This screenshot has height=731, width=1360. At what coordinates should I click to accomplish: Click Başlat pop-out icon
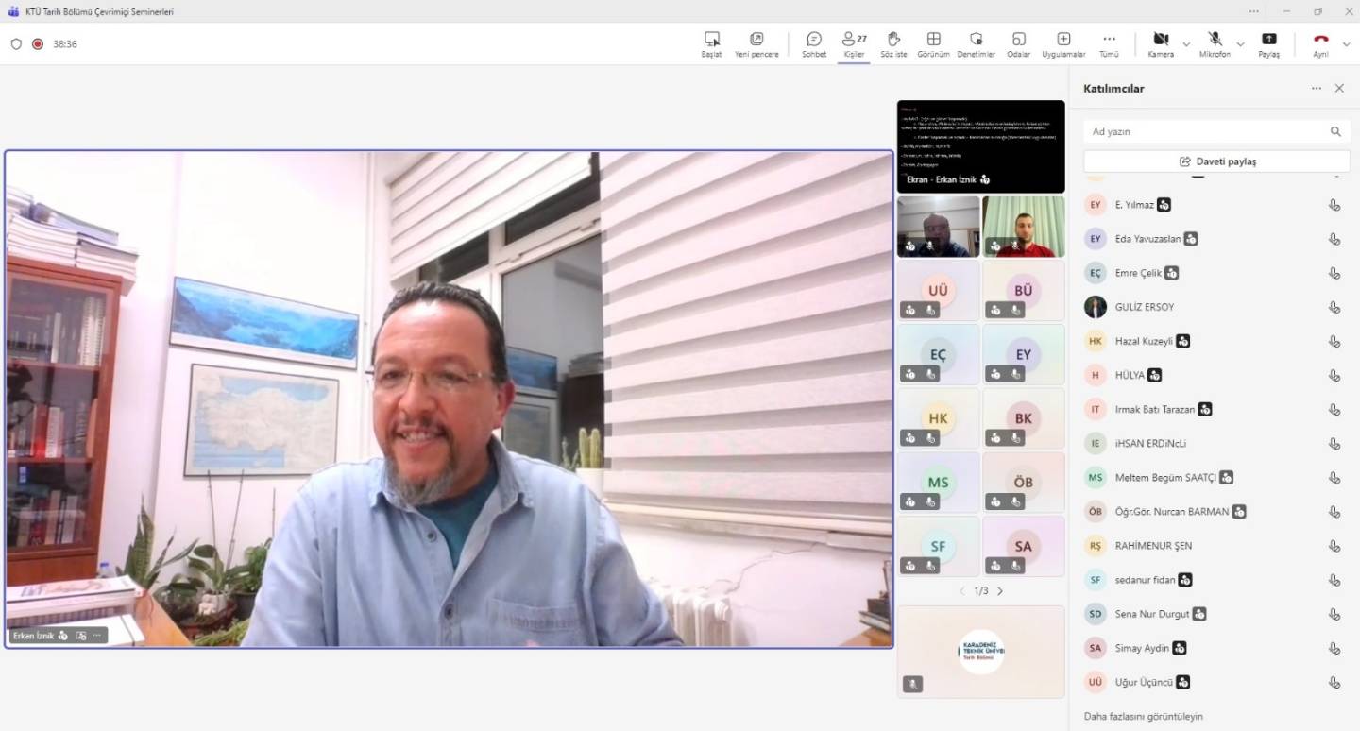(x=711, y=43)
